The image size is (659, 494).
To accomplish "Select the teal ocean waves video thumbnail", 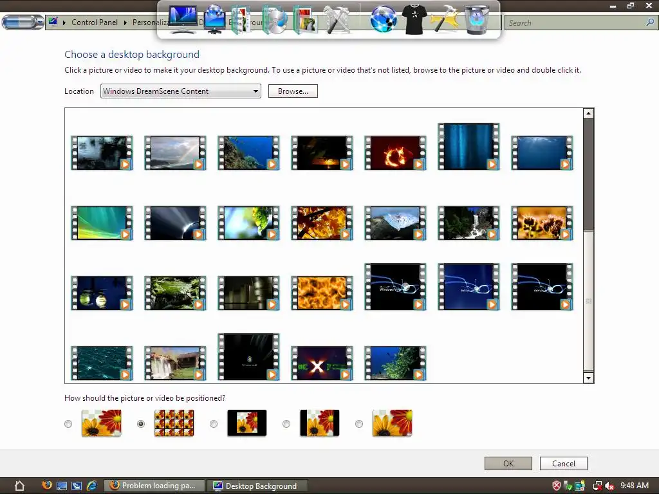I will [x=102, y=363].
